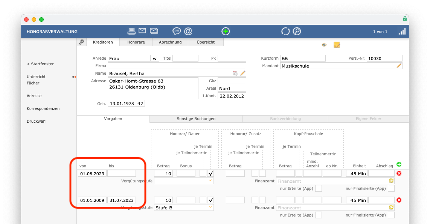The height and width of the screenshot is (224, 430).
Task: Click Finanzamt refresh icon in 01.01.2009 row
Action: click(391, 207)
